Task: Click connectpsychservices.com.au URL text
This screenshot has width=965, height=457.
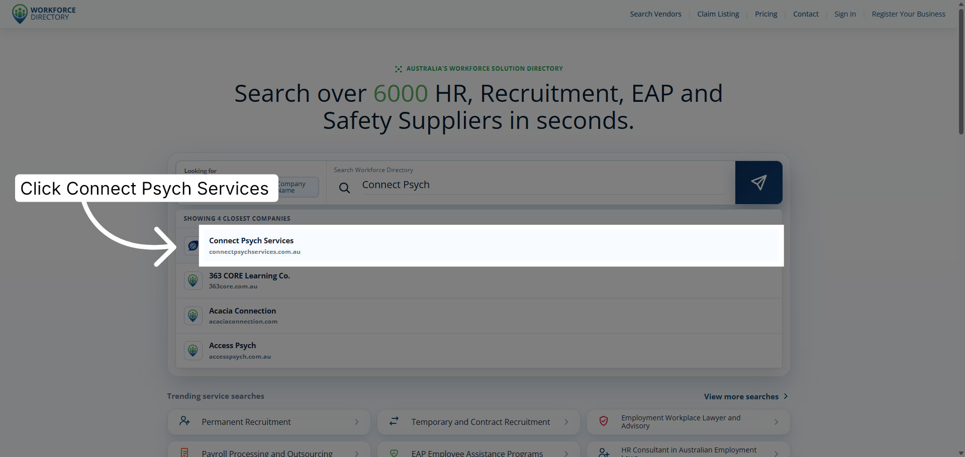Action: point(255,252)
